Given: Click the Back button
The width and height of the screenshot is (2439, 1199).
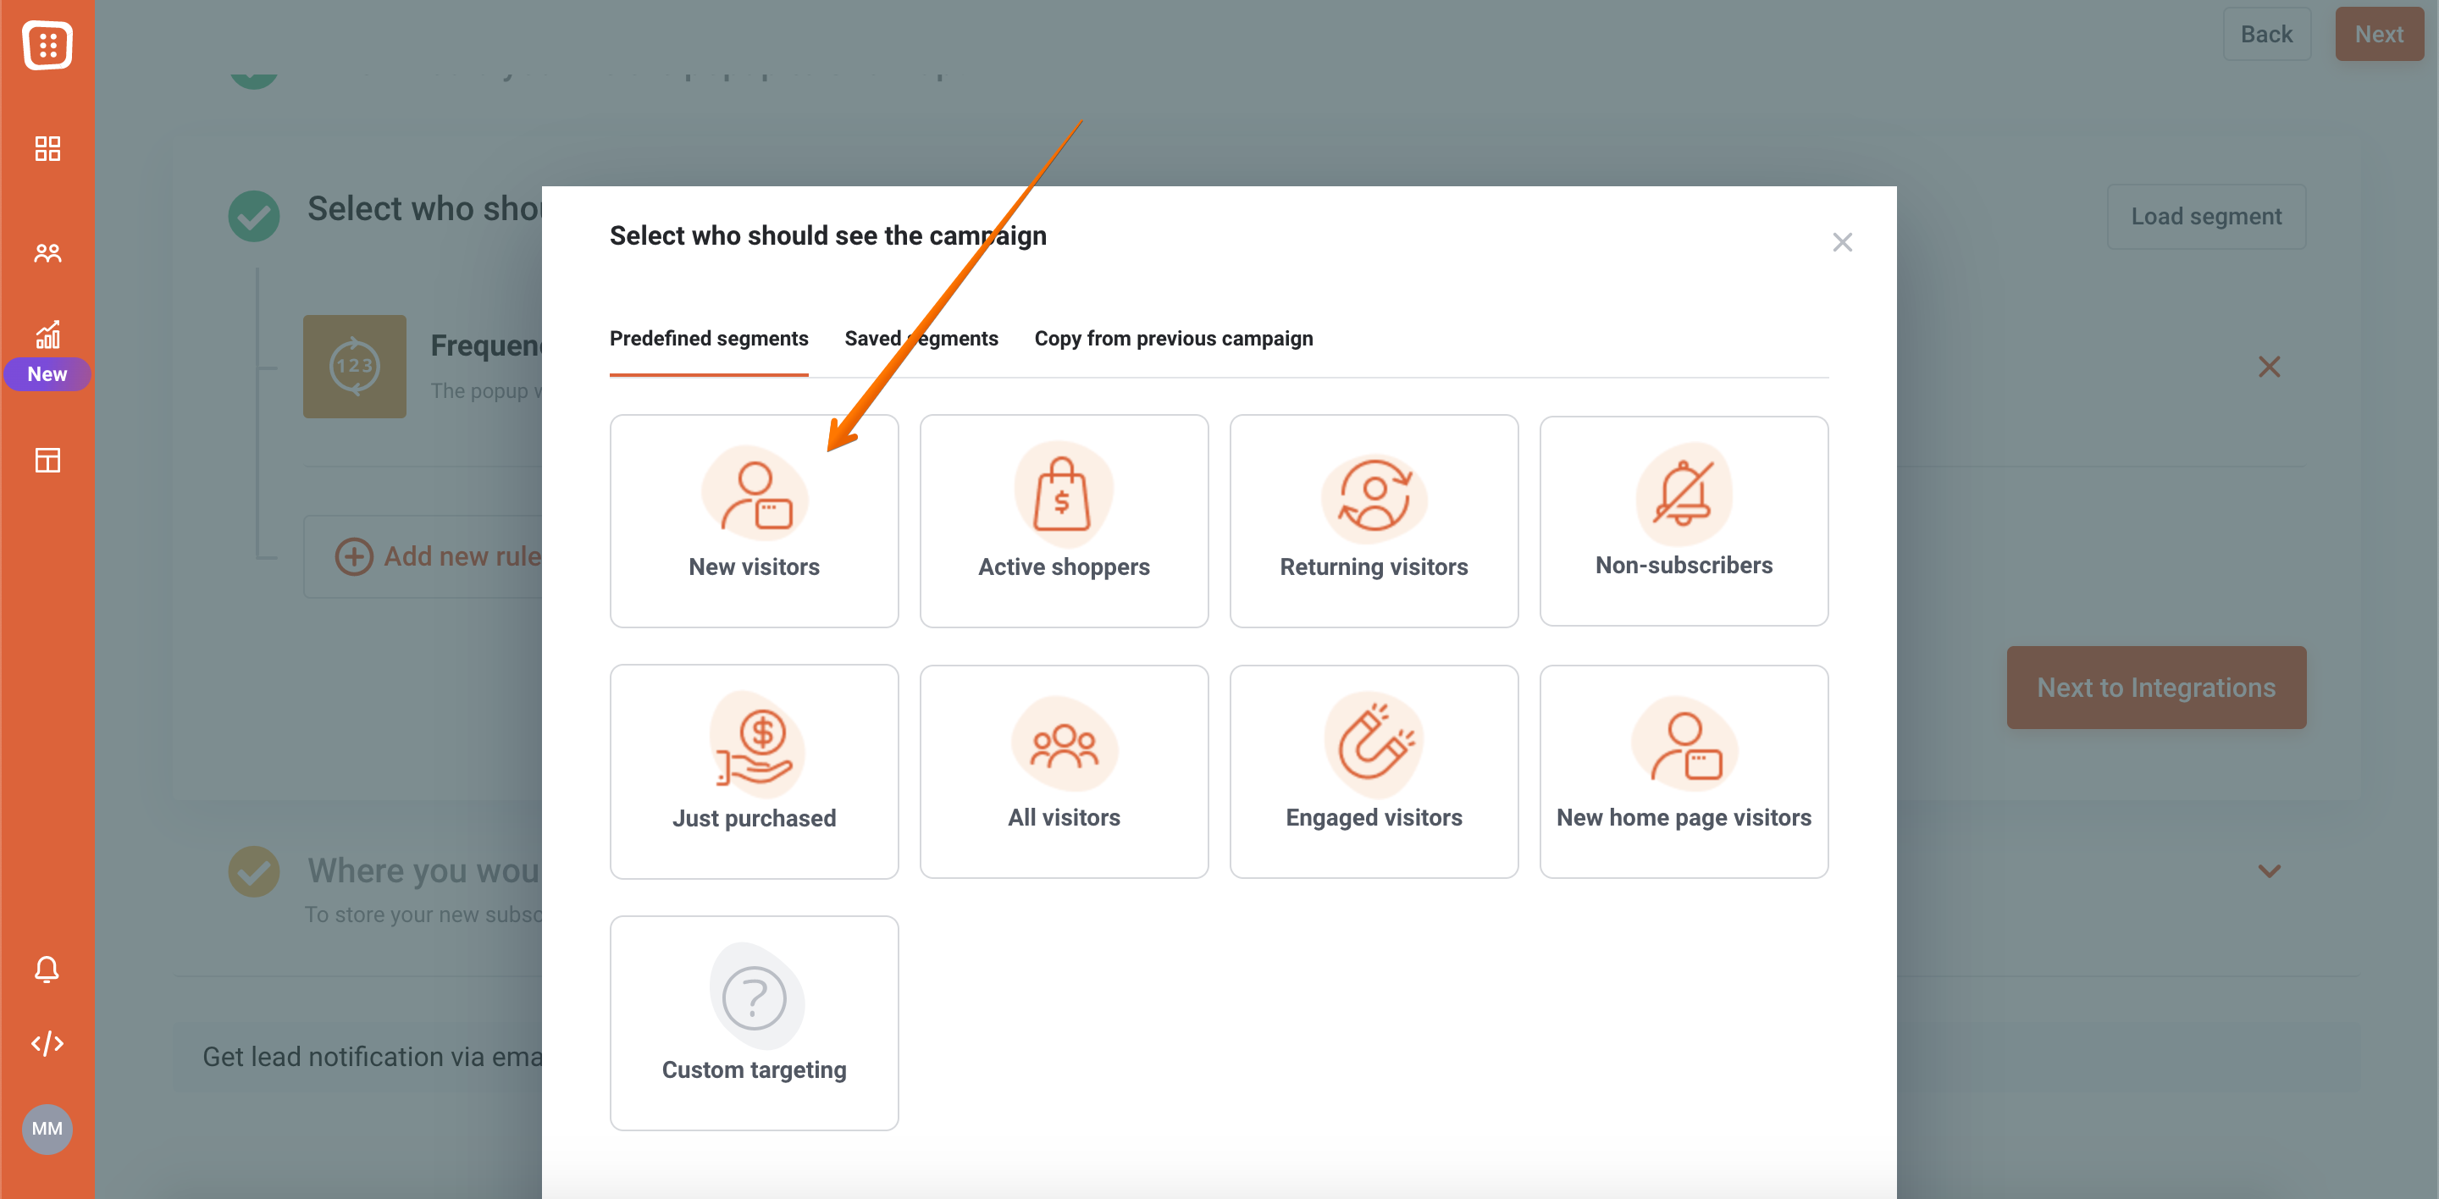Looking at the screenshot, I should click(2265, 34).
